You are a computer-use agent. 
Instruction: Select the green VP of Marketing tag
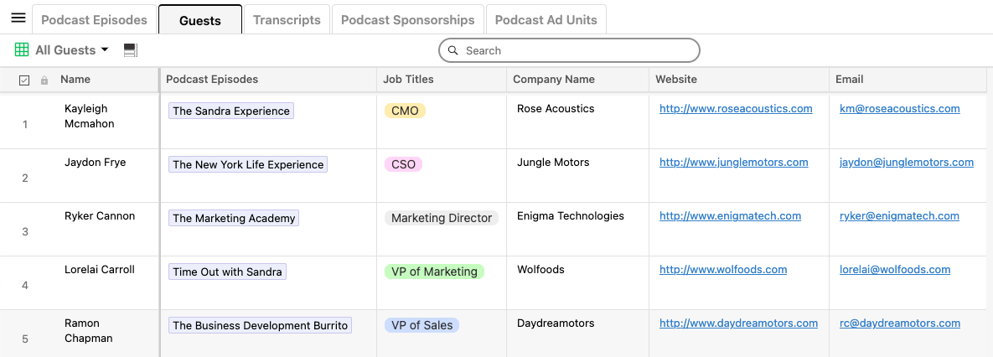(434, 272)
